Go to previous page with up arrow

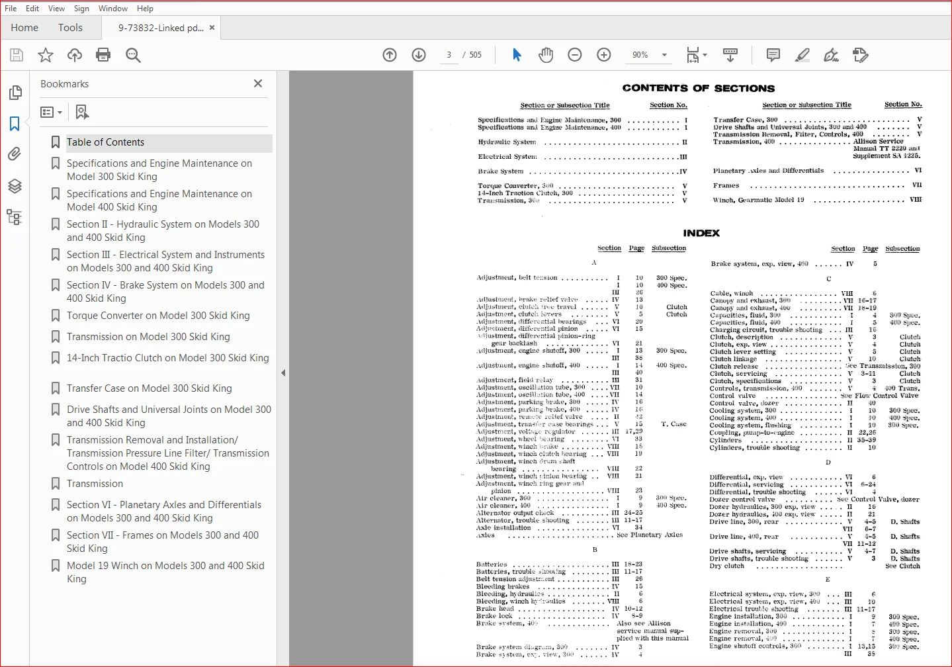(x=390, y=55)
